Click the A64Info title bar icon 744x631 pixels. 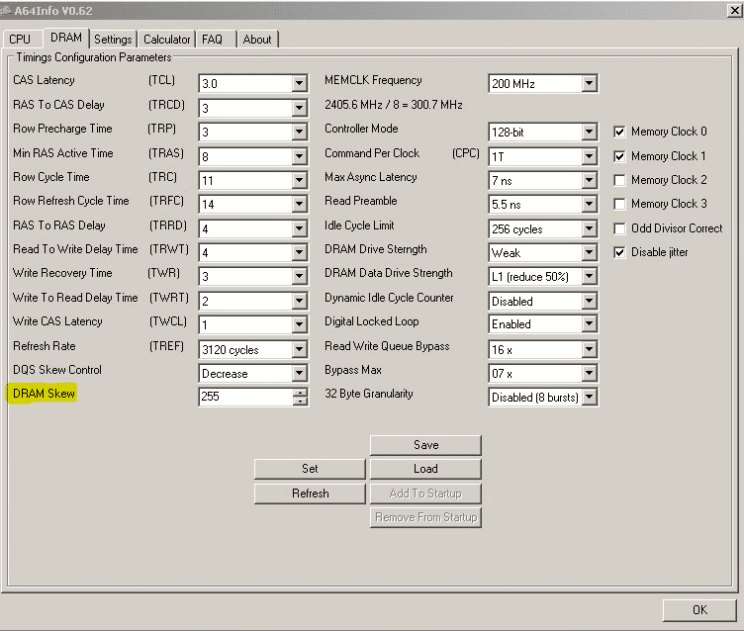click(6, 11)
